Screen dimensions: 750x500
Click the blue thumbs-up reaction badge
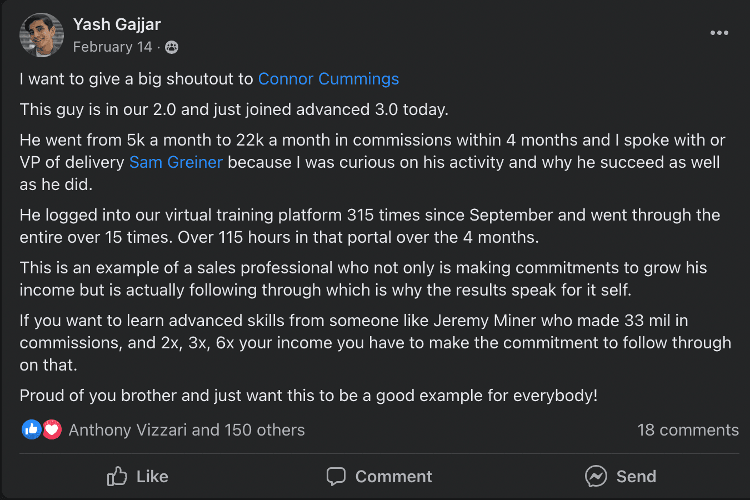pyautogui.click(x=32, y=429)
